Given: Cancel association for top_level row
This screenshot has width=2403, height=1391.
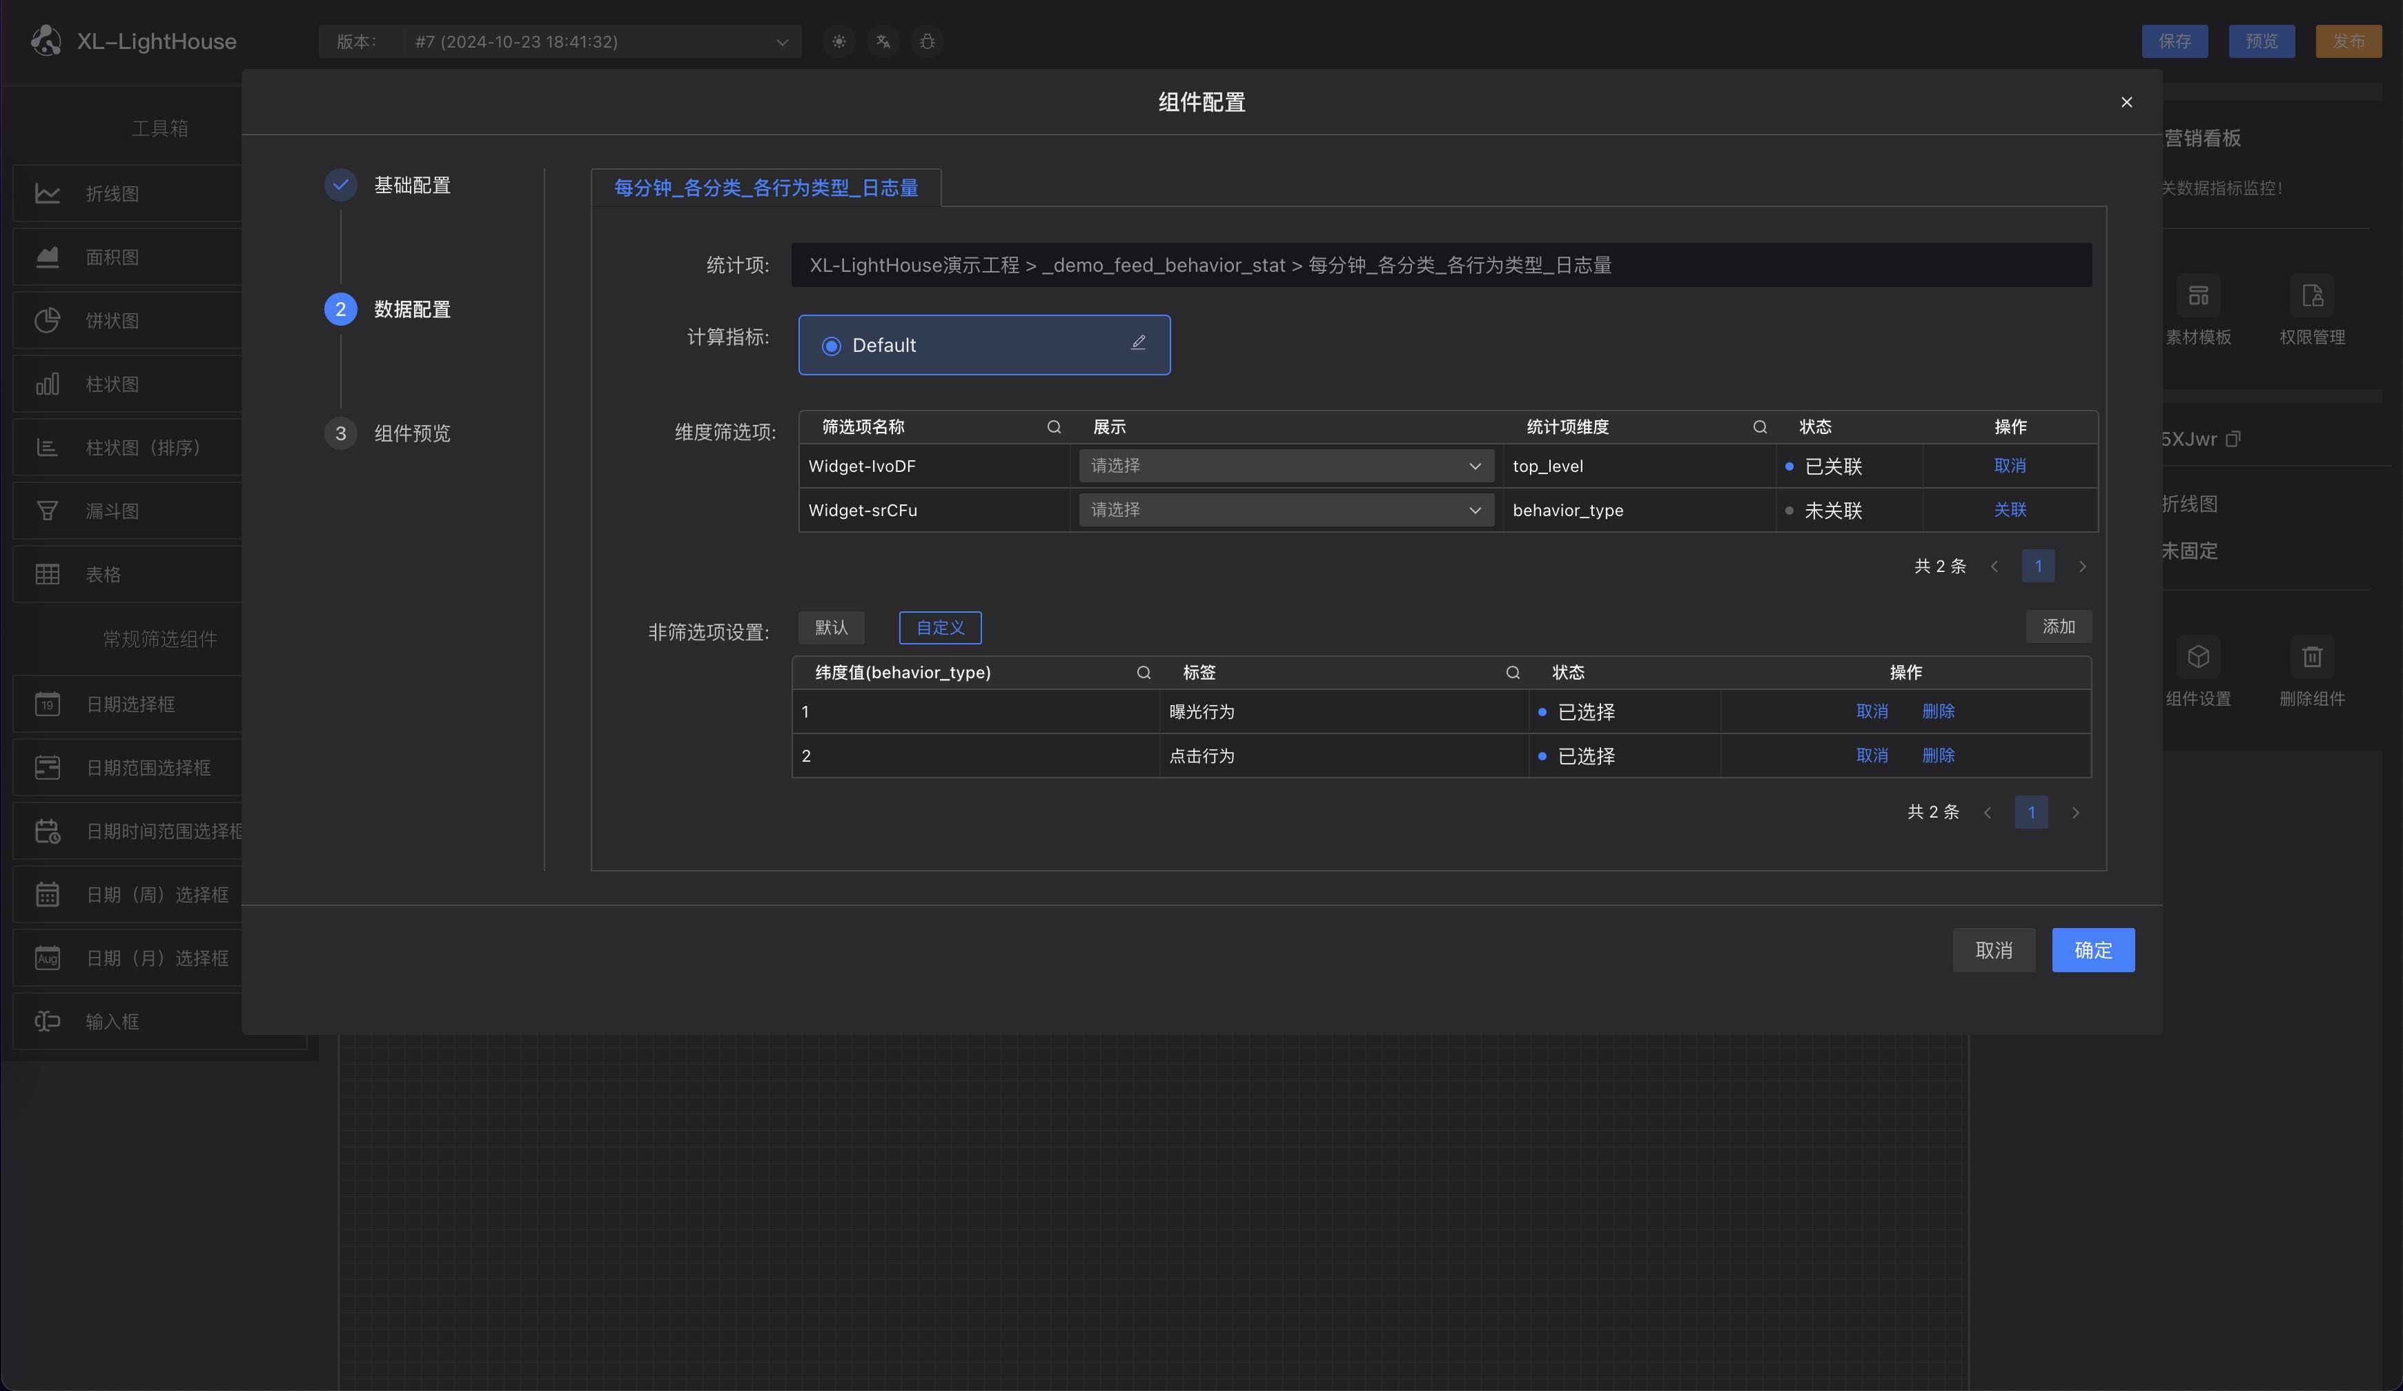Looking at the screenshot, I should coord(2009,466).
